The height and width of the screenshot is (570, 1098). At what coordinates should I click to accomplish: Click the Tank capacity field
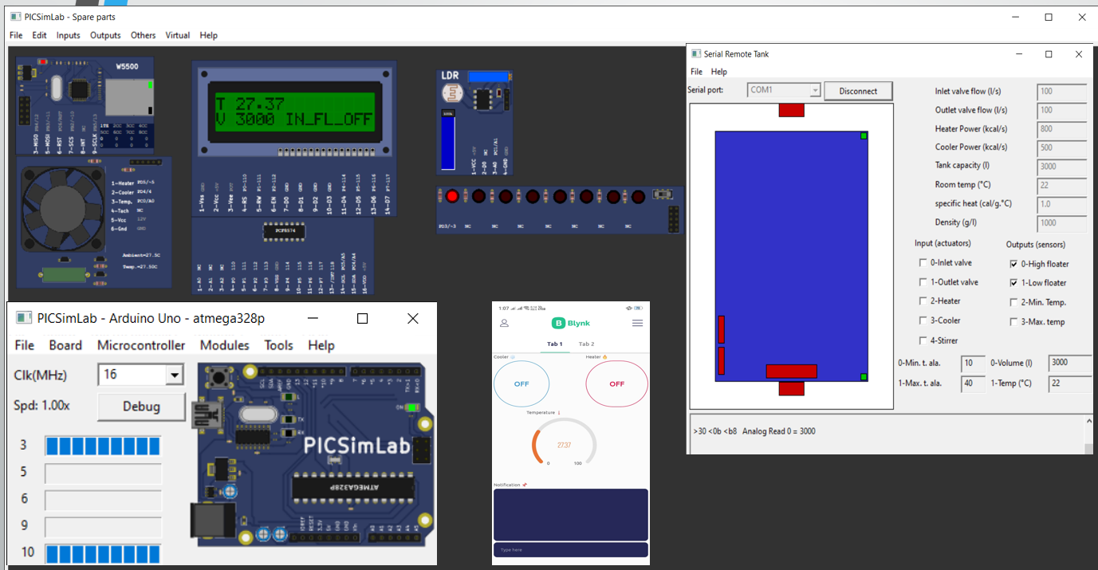(1063, 166)
